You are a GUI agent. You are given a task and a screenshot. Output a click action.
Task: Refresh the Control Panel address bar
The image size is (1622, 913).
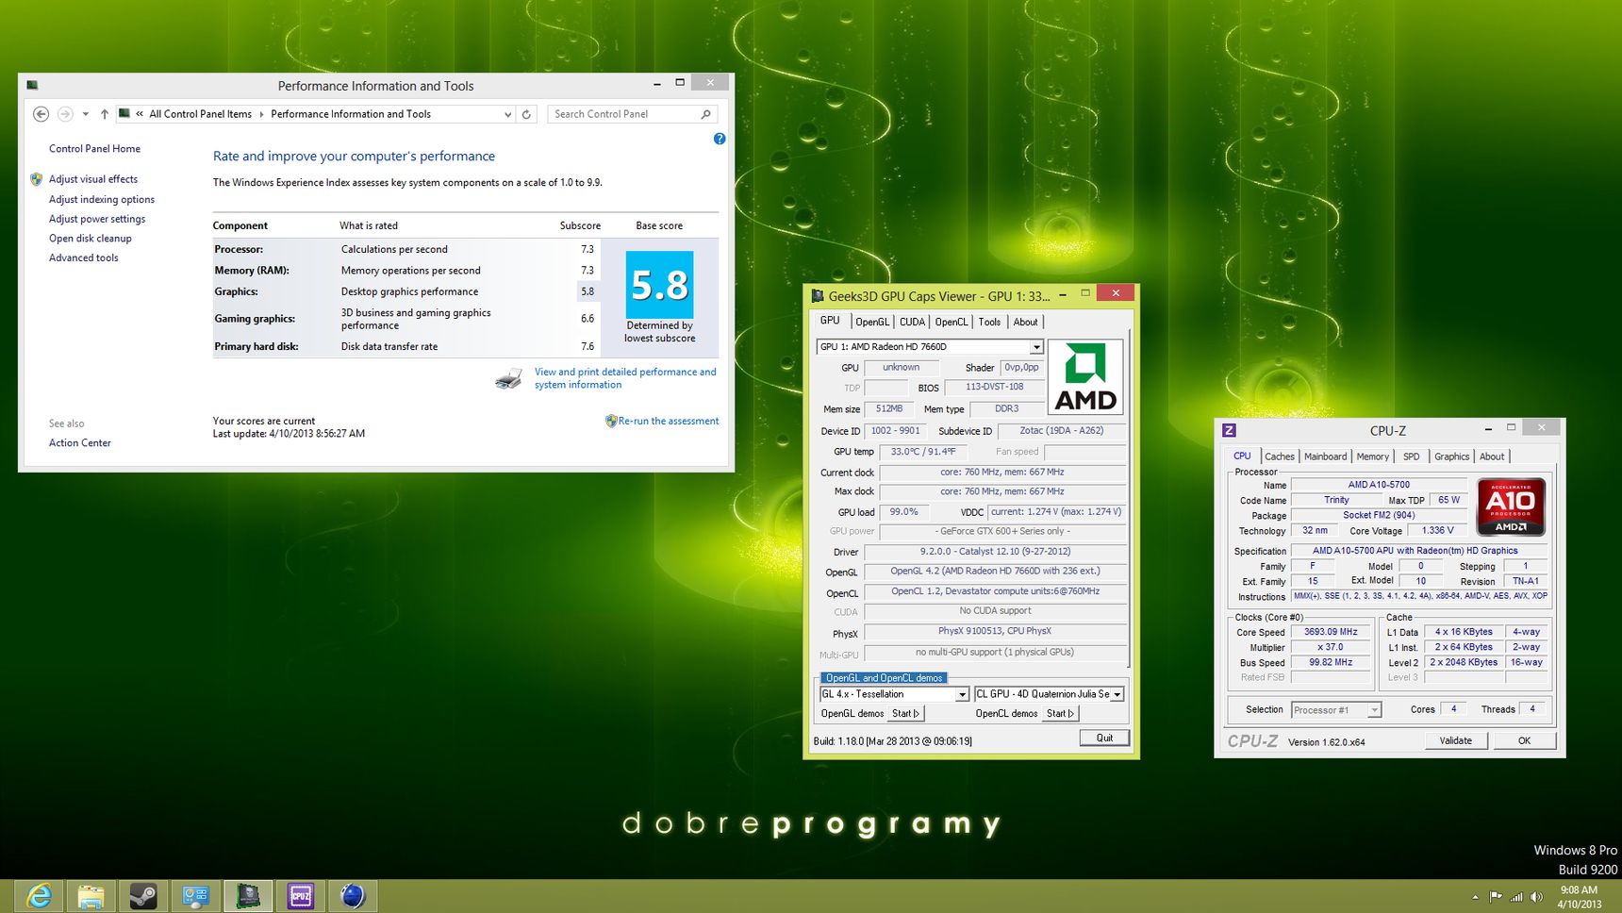pyautogui.click(x=526, y=114)
